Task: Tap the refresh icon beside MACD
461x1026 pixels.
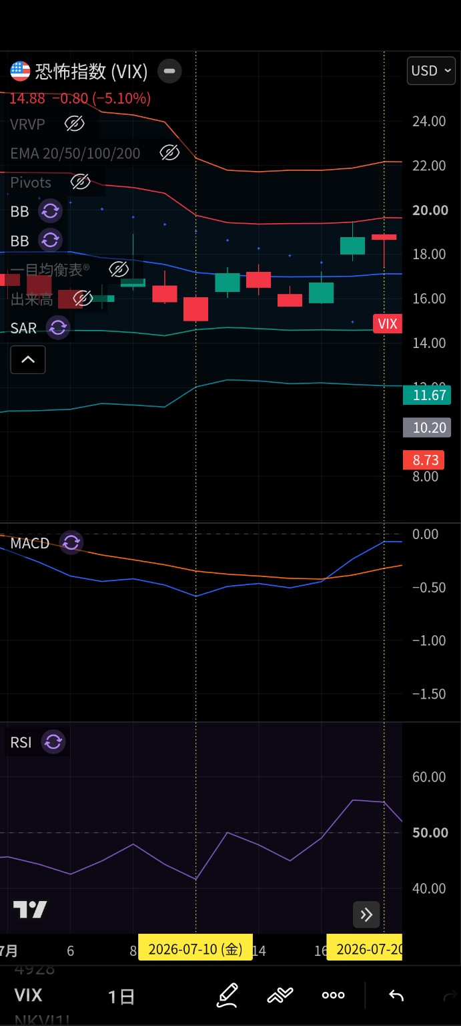Action: (x=71, y=543)
